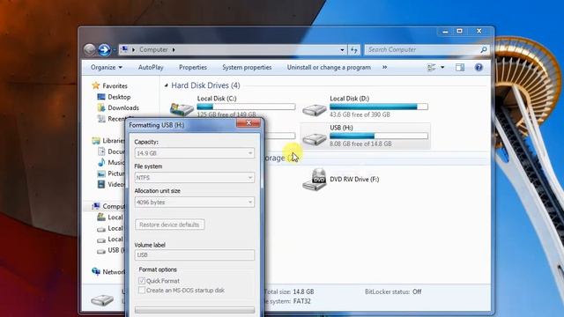The height and width of the screenshot is (317, 564).
Task: Click the Downloads folder icon
Action: pos(101,107)
